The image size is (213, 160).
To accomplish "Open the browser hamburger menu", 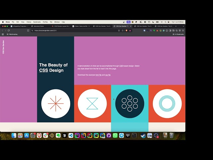I will point(183,30).
